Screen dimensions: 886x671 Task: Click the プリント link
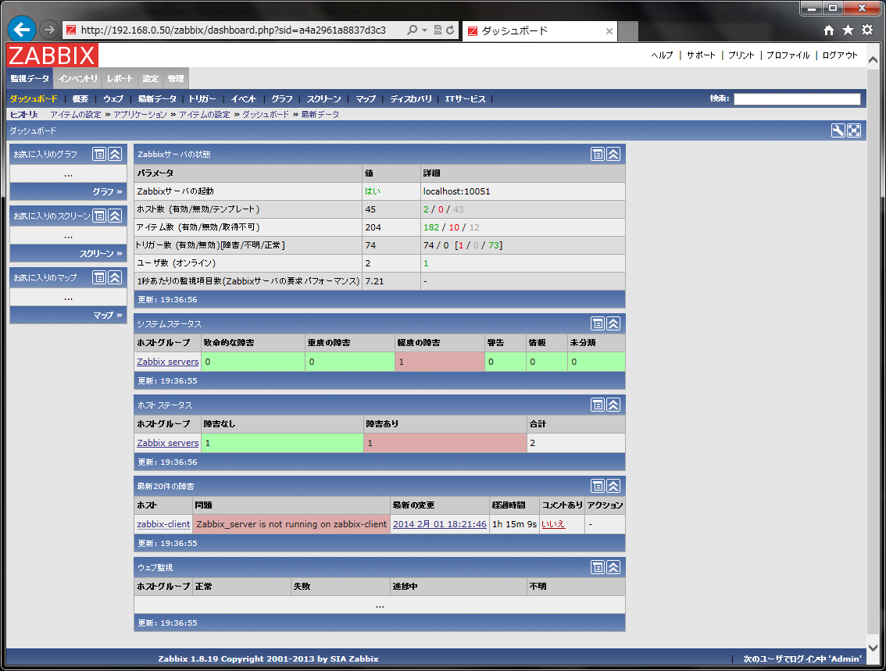[x=741, y=55]
